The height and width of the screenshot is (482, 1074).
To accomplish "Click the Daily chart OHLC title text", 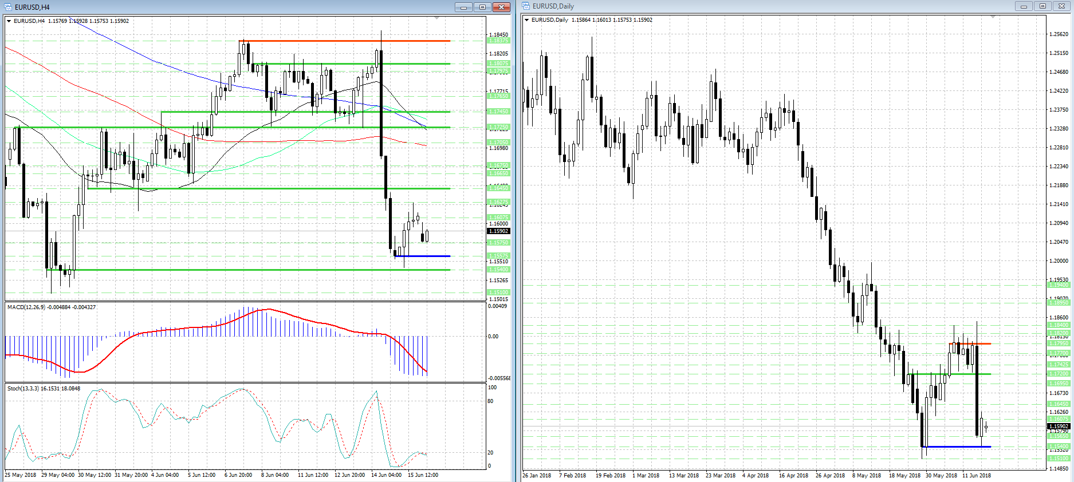I will click(592, 20).
